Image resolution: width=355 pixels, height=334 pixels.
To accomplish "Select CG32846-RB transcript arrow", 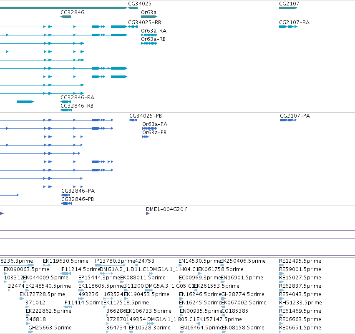I will [x=66, y=110].
